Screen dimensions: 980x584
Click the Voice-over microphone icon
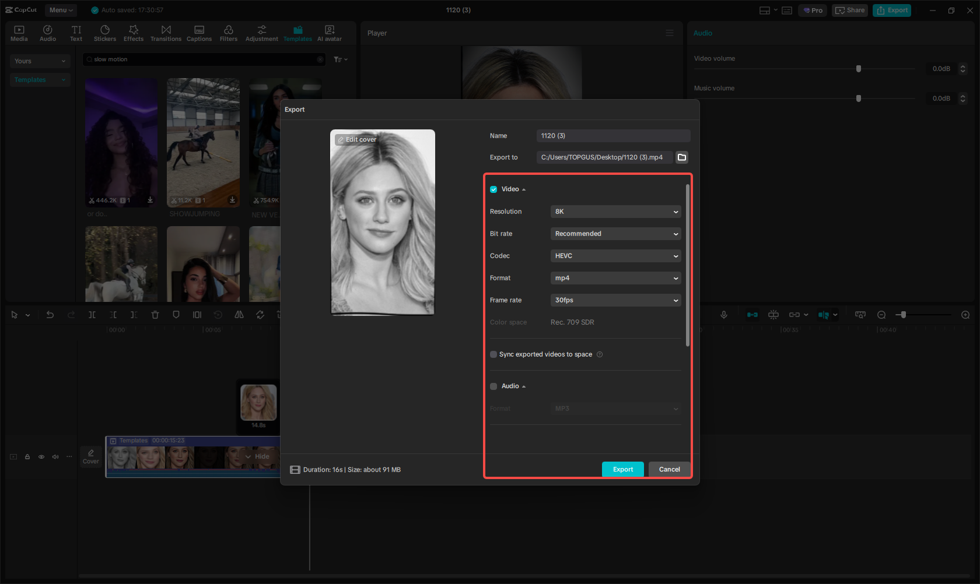point(724,314)
